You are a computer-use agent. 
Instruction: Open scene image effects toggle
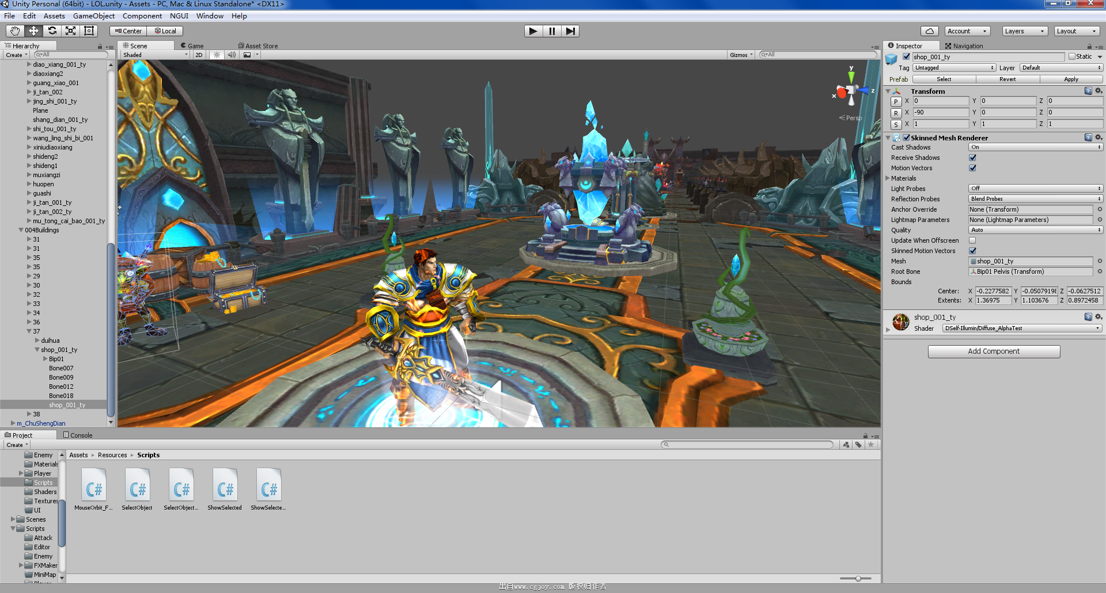(247, 55)
